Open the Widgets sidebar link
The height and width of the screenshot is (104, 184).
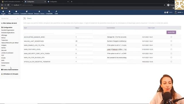pos(4,45)
